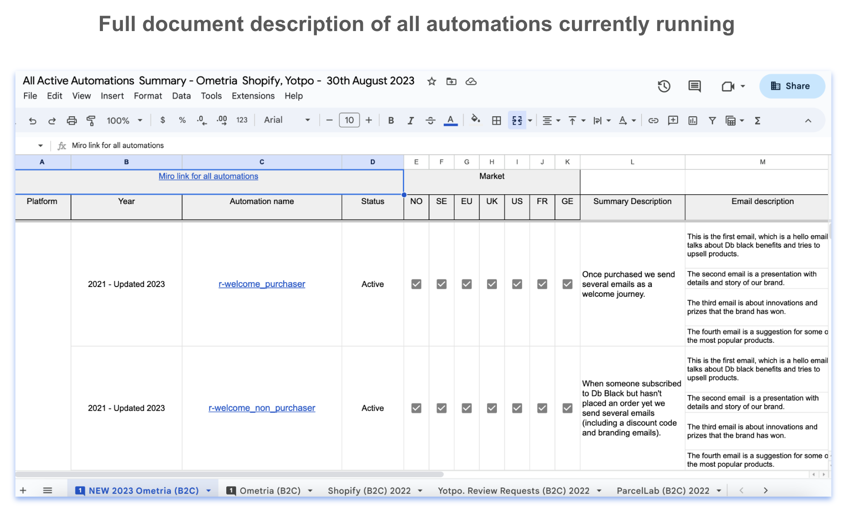Toggle GE checkbox for r-welcome_non_purchaser
851x519 pixels.
tap(567, 408)
